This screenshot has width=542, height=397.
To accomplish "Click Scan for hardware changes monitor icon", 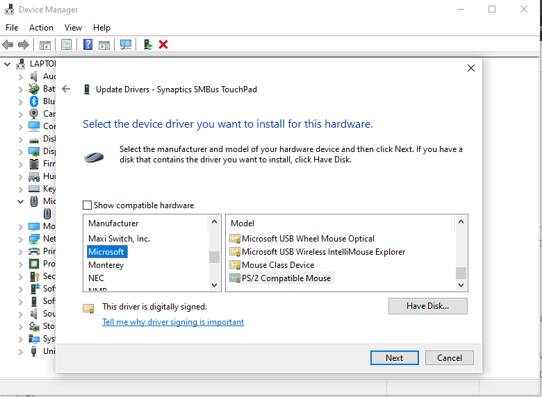I will point(126,44).
